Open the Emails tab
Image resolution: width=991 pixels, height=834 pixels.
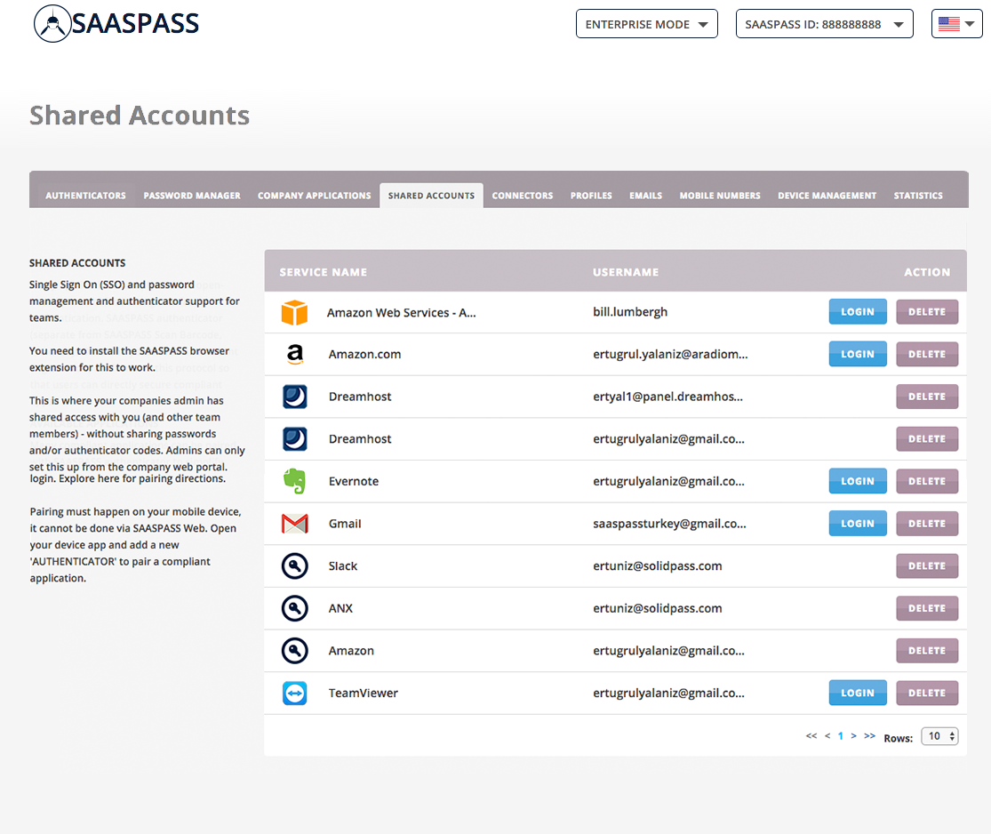click(x=646, y=196)
